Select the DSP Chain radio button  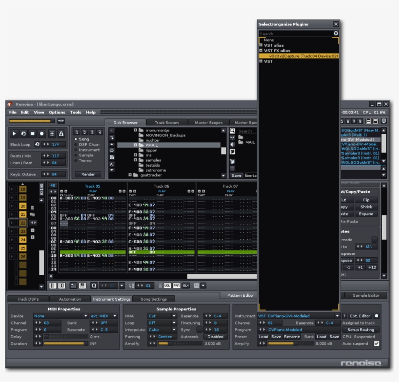tap(76, 145)
